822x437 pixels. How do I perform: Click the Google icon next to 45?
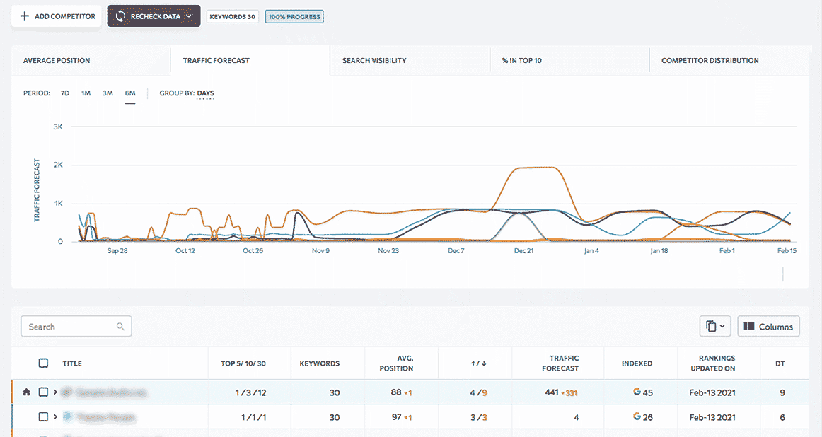(637, 392)
